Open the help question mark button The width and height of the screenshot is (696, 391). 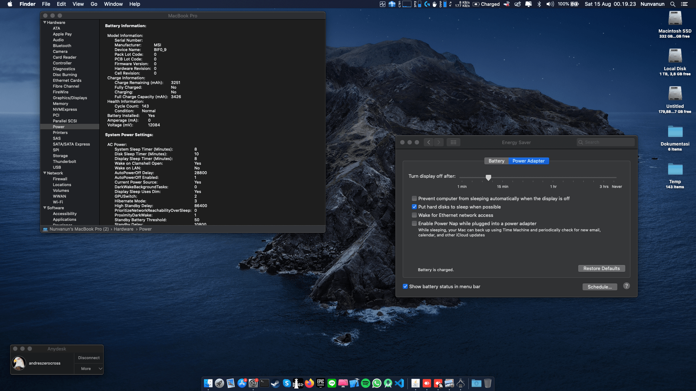[626, 286]
